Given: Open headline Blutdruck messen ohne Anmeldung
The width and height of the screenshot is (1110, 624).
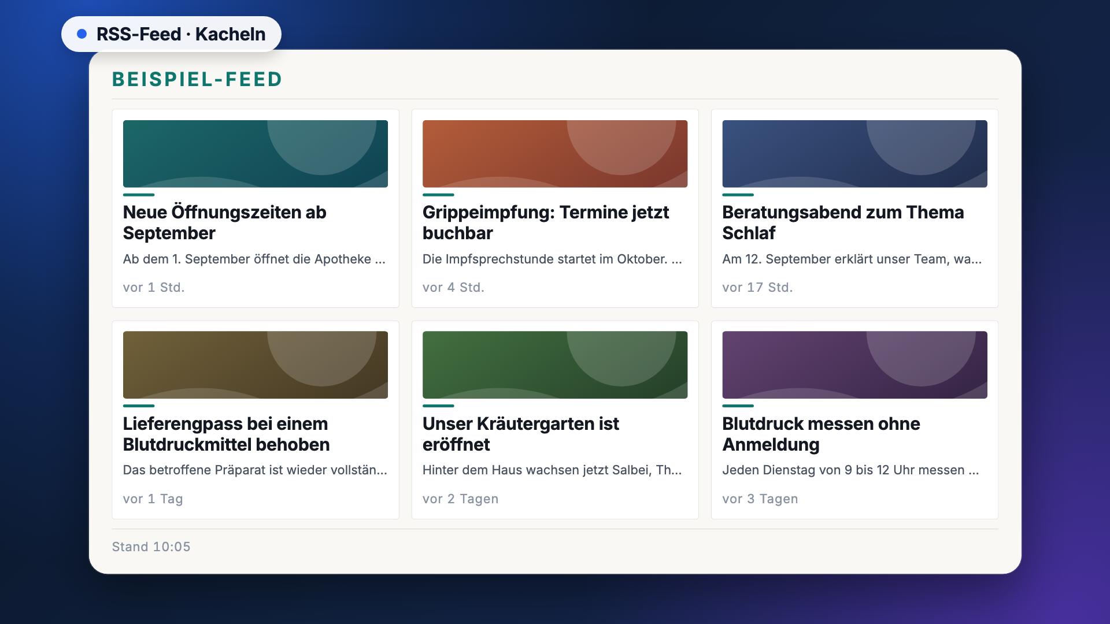Looking at the screenshot, I should 821,434.
